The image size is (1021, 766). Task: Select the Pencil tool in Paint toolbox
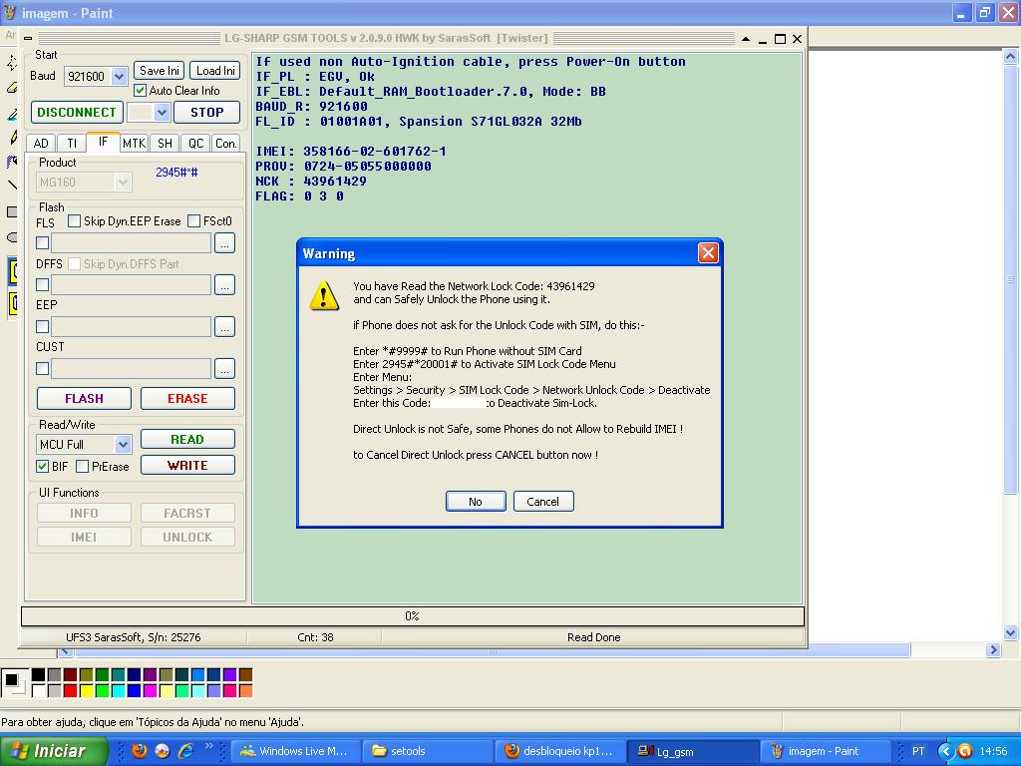tap(12, 138)
